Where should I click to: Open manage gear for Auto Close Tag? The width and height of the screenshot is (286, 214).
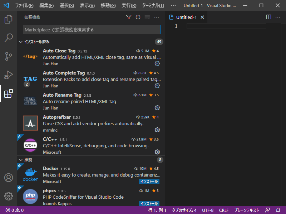tap(157, 63)
